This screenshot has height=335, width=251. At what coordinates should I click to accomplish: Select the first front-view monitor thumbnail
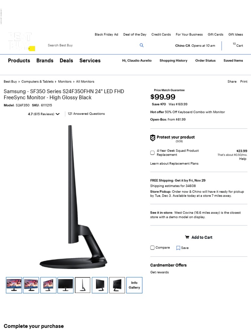[x=14, y=285]
